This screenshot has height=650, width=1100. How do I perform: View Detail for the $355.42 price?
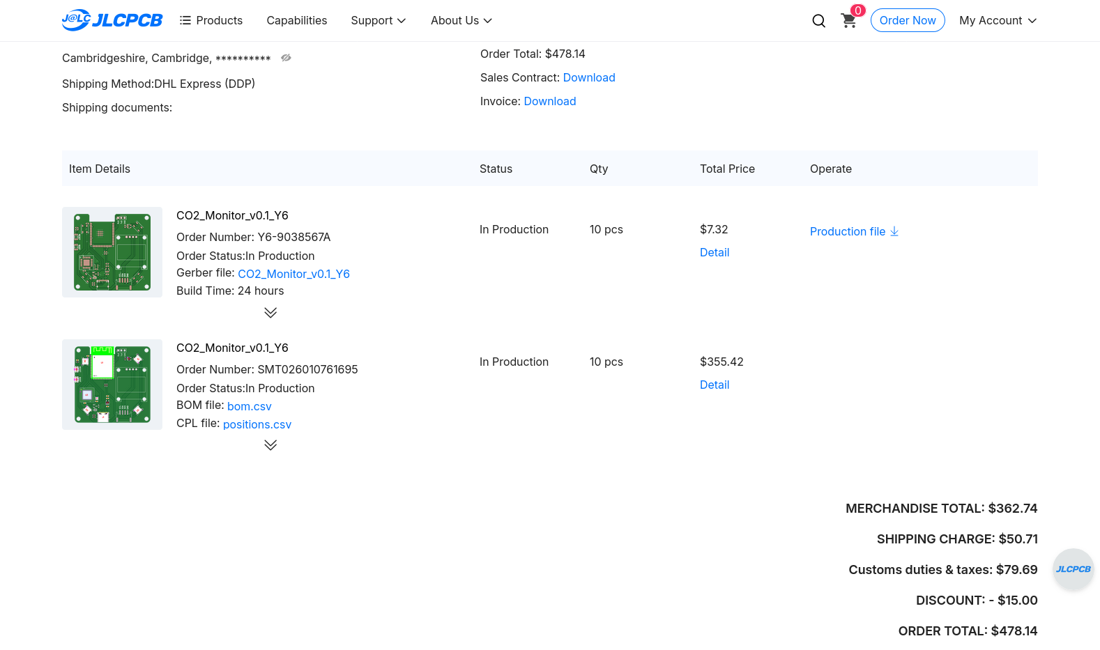714,385
